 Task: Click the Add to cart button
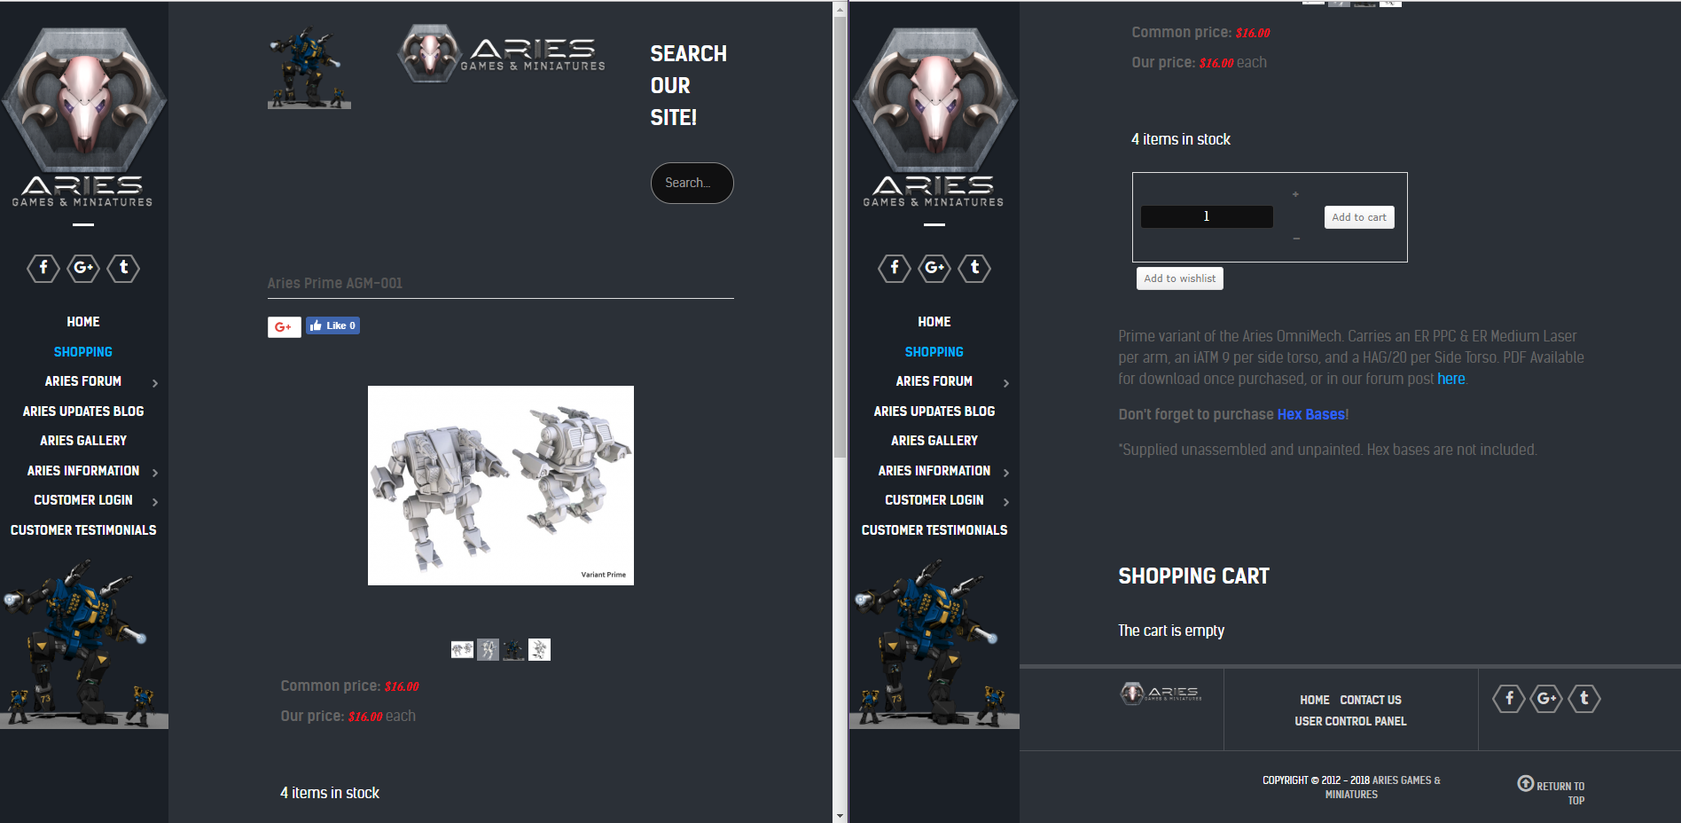coord(1359,217)
